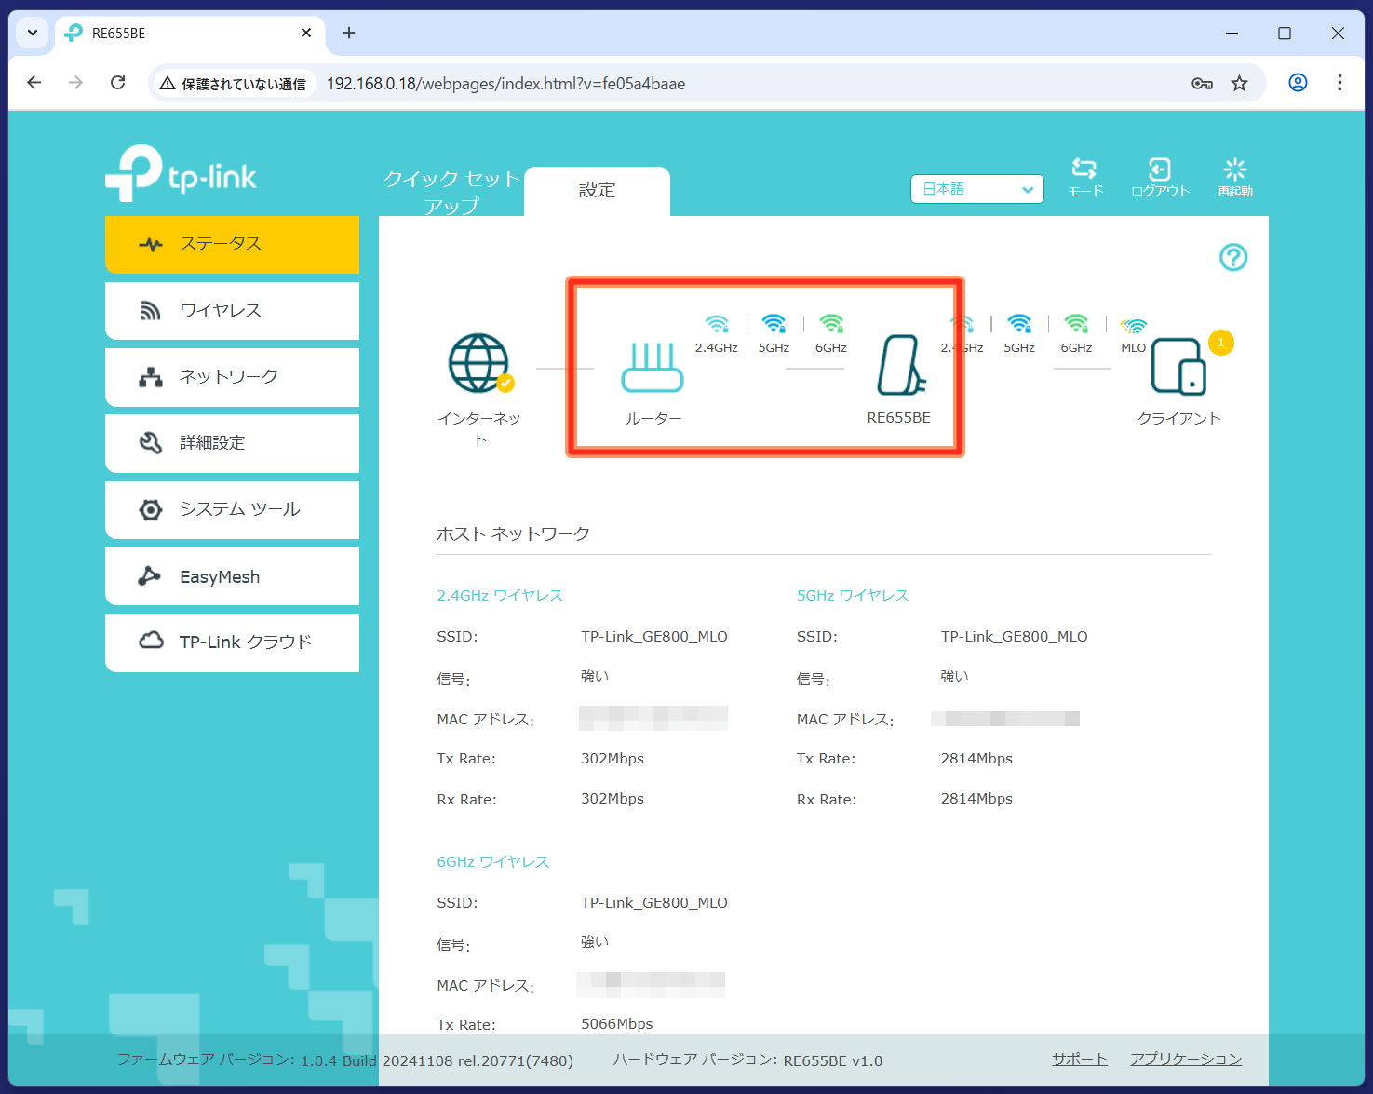Open the Chrome three-dot menu
The image size is (1373, 1094).
1339,83
